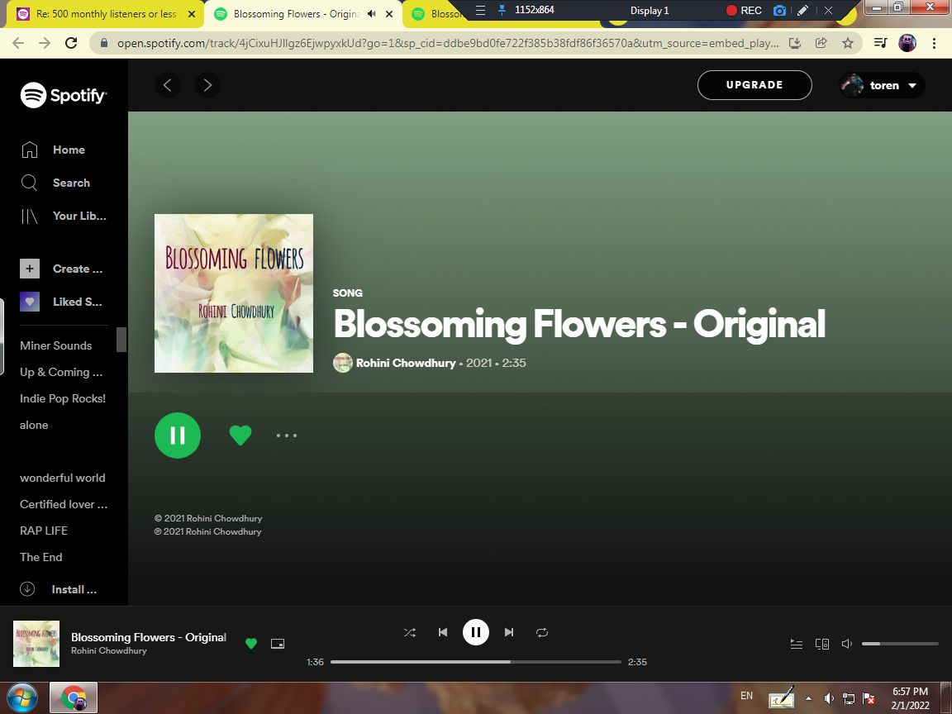Viewport: 952px width, 714px height.
Task: Skip to previous track
Action: click(443, 633)
